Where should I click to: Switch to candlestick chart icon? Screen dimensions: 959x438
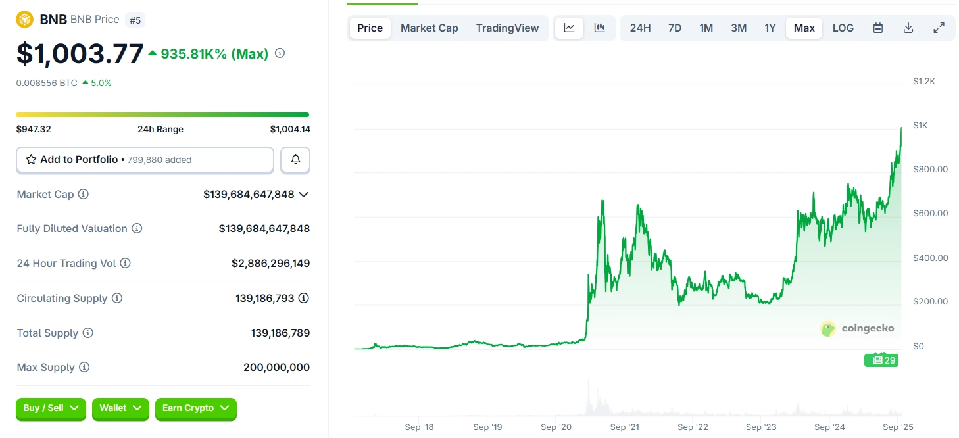click(x=600, y=28)
